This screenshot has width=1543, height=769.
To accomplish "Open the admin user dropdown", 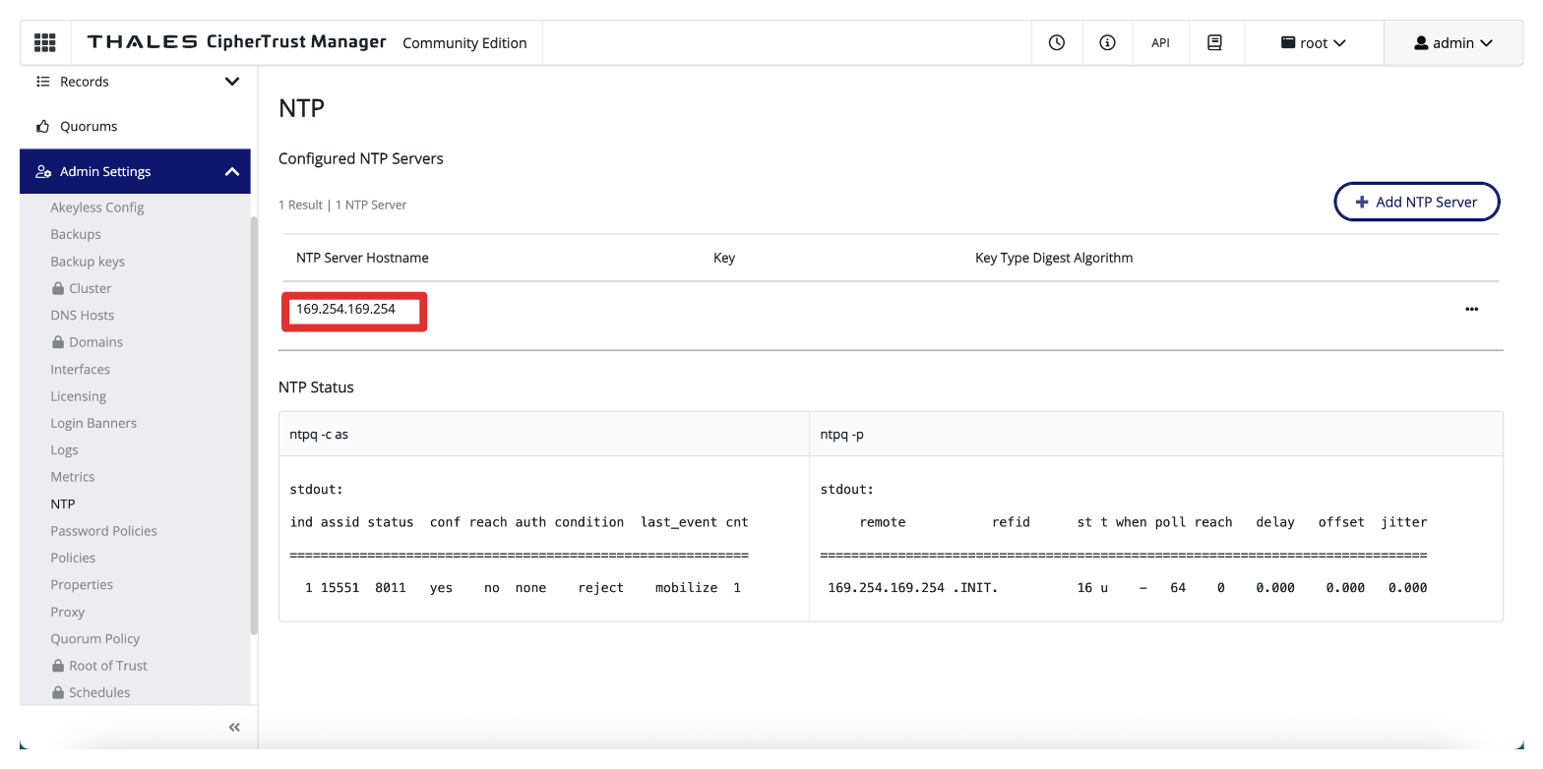I will (1452, 43).
